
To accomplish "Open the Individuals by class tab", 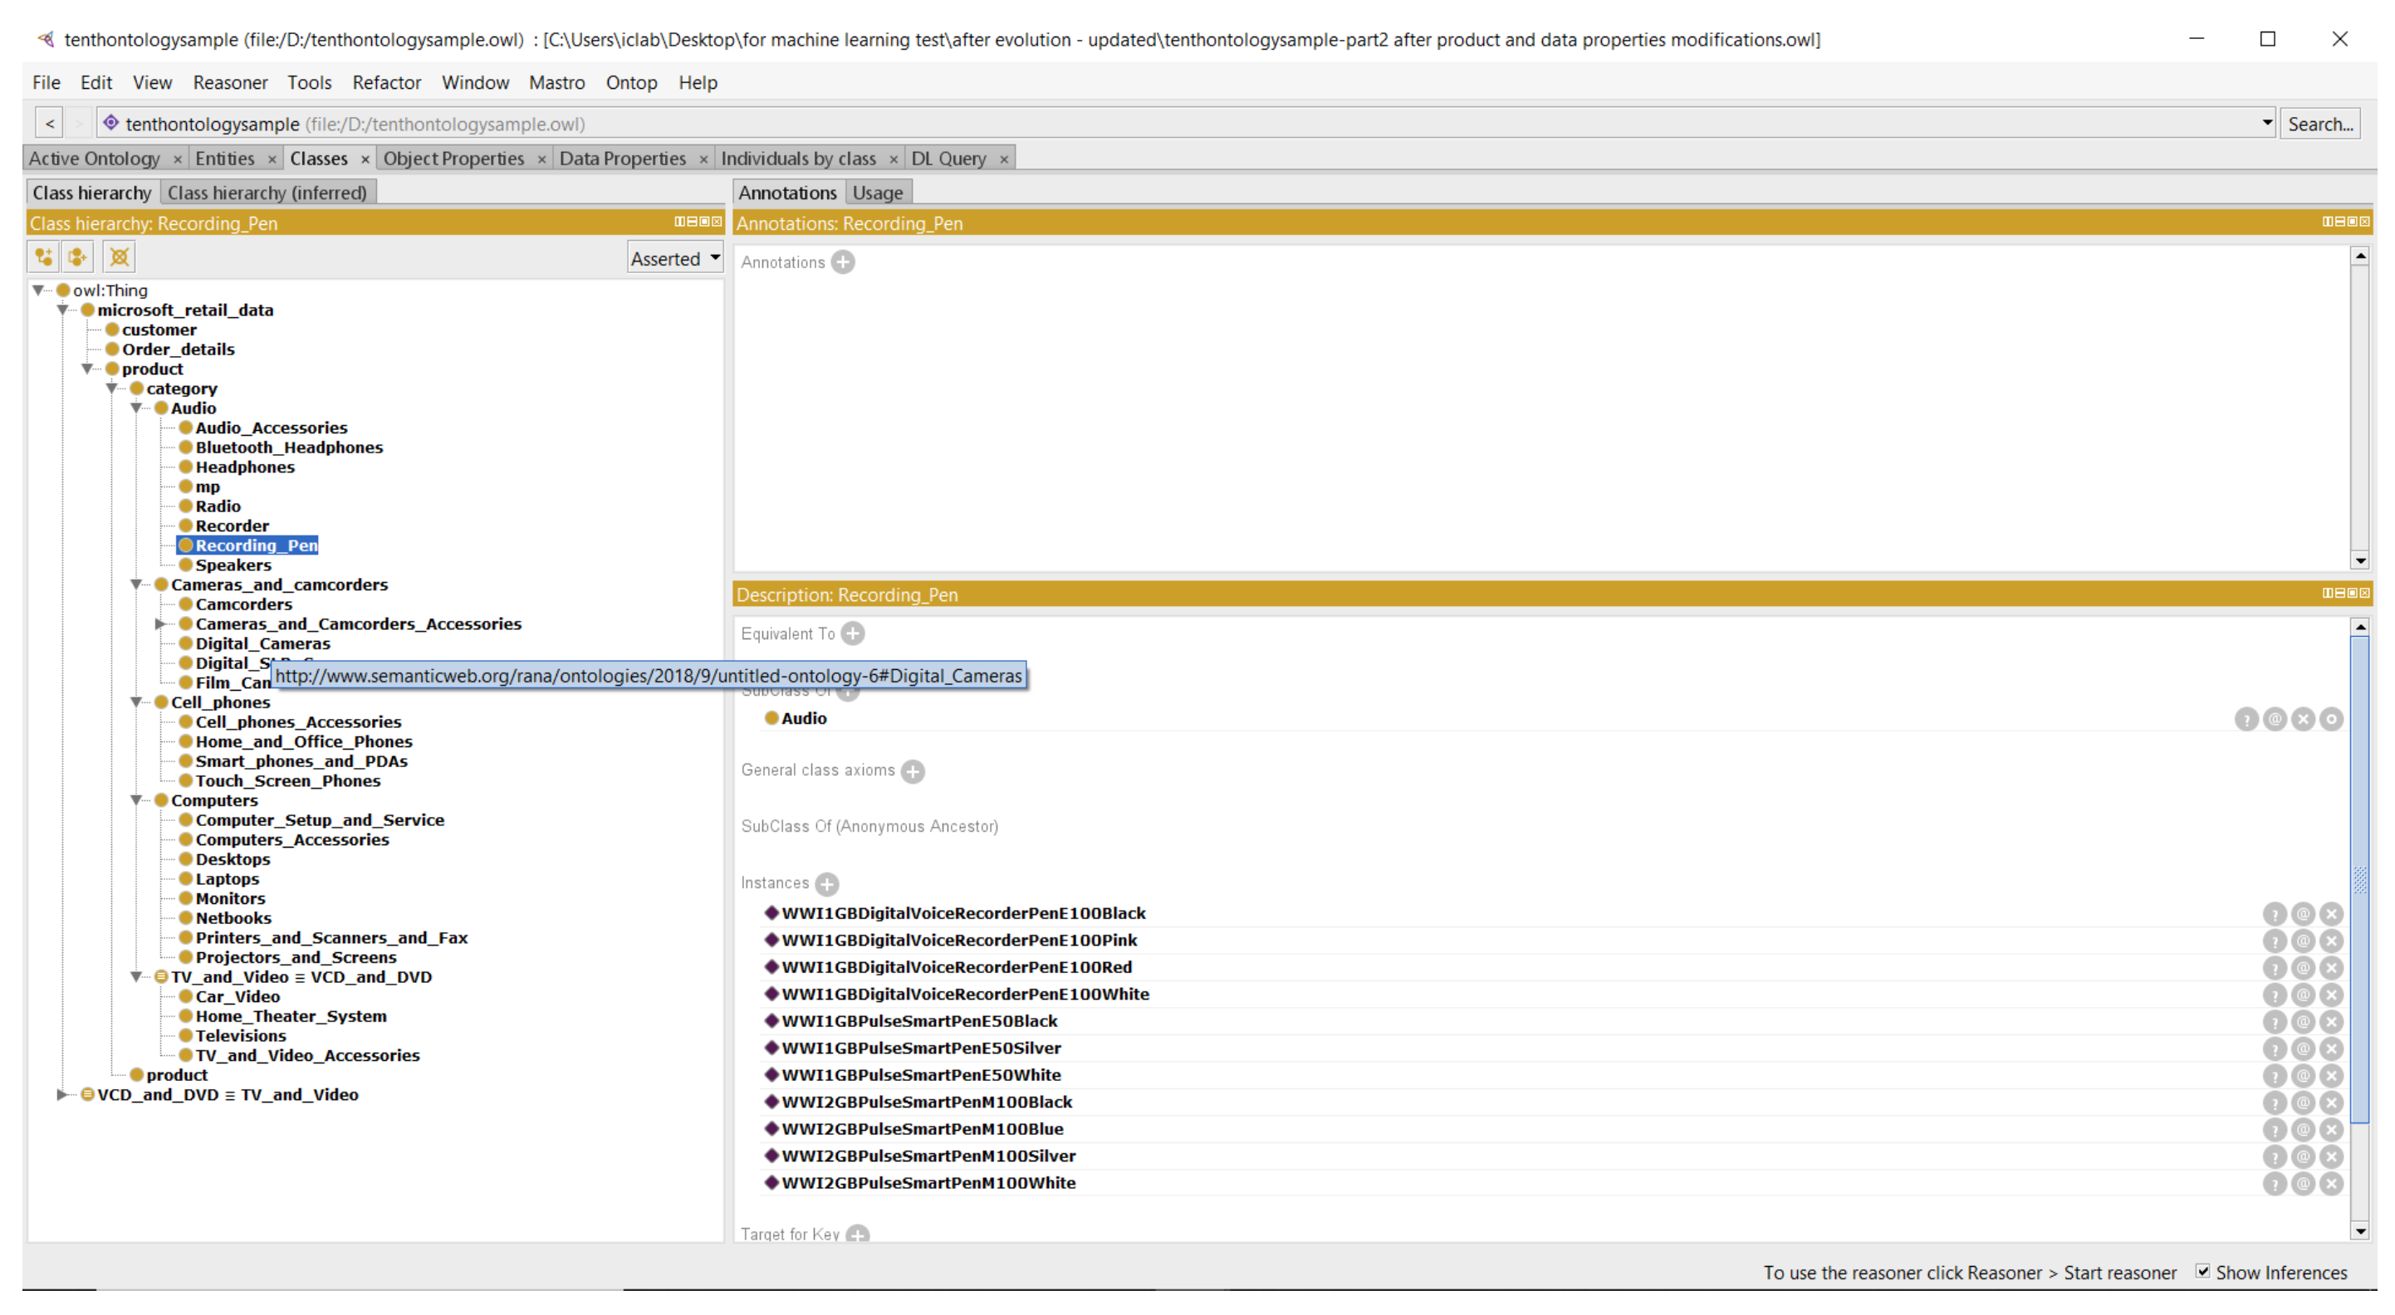I will (799, 159).
